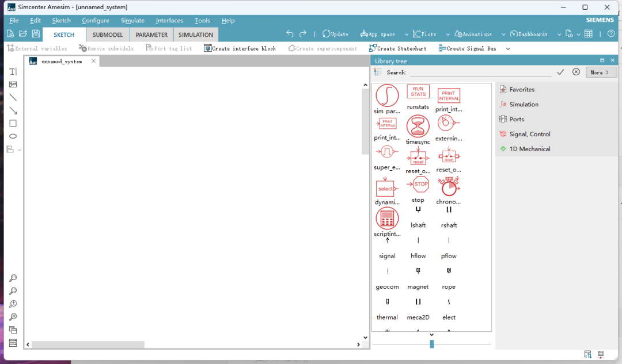Open the Animations dropdown arrow

pos(503,35)
